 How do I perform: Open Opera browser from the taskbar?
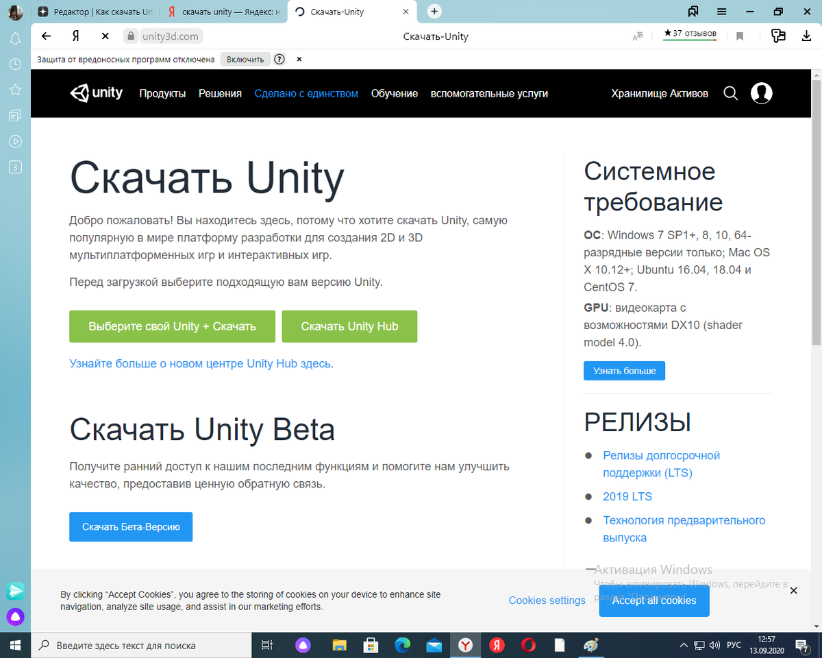click(528, 645)
